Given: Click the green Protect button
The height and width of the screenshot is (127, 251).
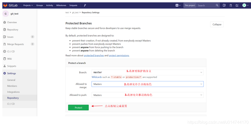Looking at the screenshot, I should 78,108.
